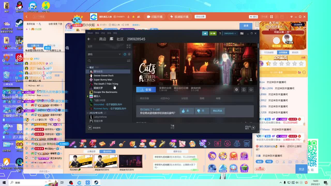The width and height of the screenshot is (331, 186).
Task: Open the Steam desktop shortcut icon
Action: coord(19,25)
